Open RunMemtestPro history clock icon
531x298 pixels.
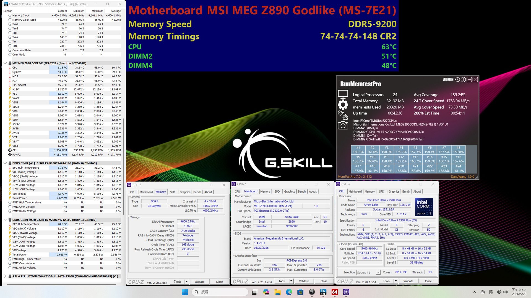(x=457, y=79)
